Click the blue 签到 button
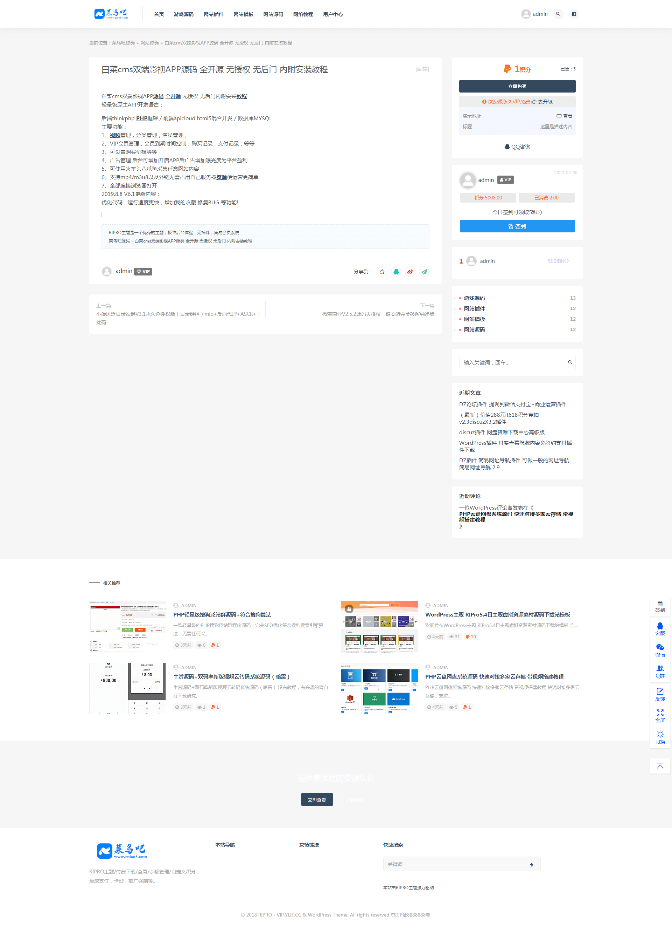Screen dimensions: 672x933 517,226
